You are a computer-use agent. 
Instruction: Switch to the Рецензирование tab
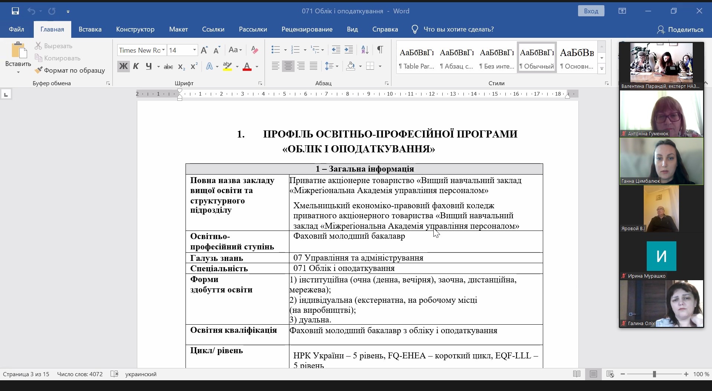point(307,29)
